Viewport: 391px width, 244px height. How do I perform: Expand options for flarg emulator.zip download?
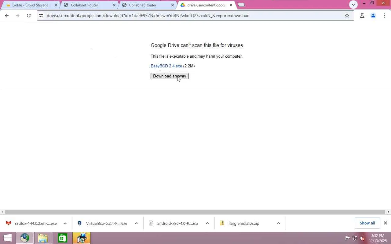click(x=279, y=223)
